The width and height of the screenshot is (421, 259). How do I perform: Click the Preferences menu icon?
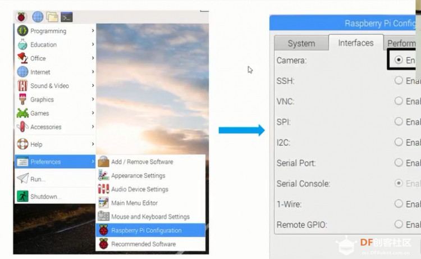tap(22, 162)
